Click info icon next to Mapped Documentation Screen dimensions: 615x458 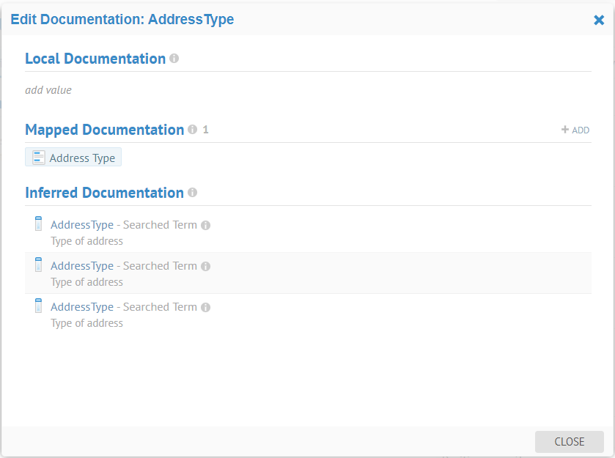coord(192,130)
